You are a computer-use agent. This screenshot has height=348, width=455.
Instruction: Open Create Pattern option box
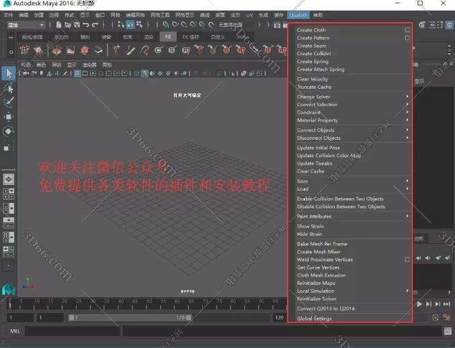(x=407, y=38)
